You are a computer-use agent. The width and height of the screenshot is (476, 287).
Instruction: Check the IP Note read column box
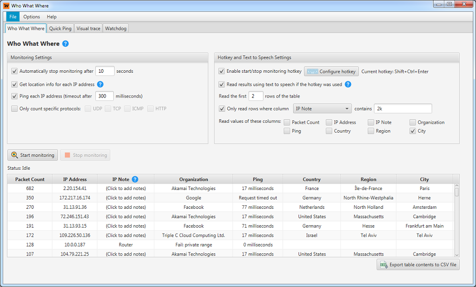[371, 122]
